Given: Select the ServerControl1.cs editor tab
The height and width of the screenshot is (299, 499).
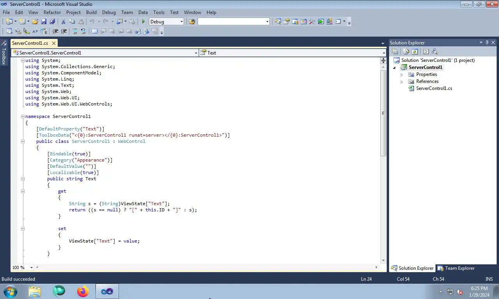Looking at the screenshot, I should point(30,43).
